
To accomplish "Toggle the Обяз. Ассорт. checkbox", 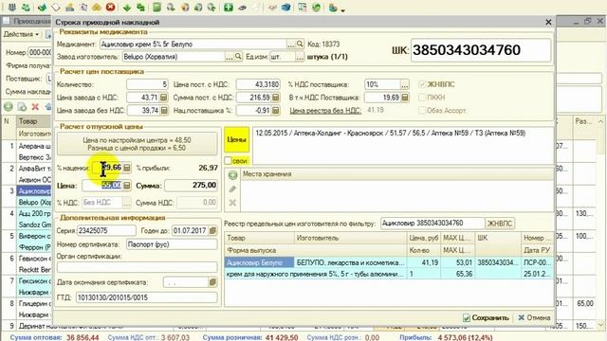I will [x=422, y=111].
